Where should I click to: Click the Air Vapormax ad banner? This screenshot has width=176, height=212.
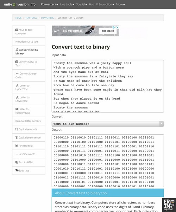[x=86, y=31]
